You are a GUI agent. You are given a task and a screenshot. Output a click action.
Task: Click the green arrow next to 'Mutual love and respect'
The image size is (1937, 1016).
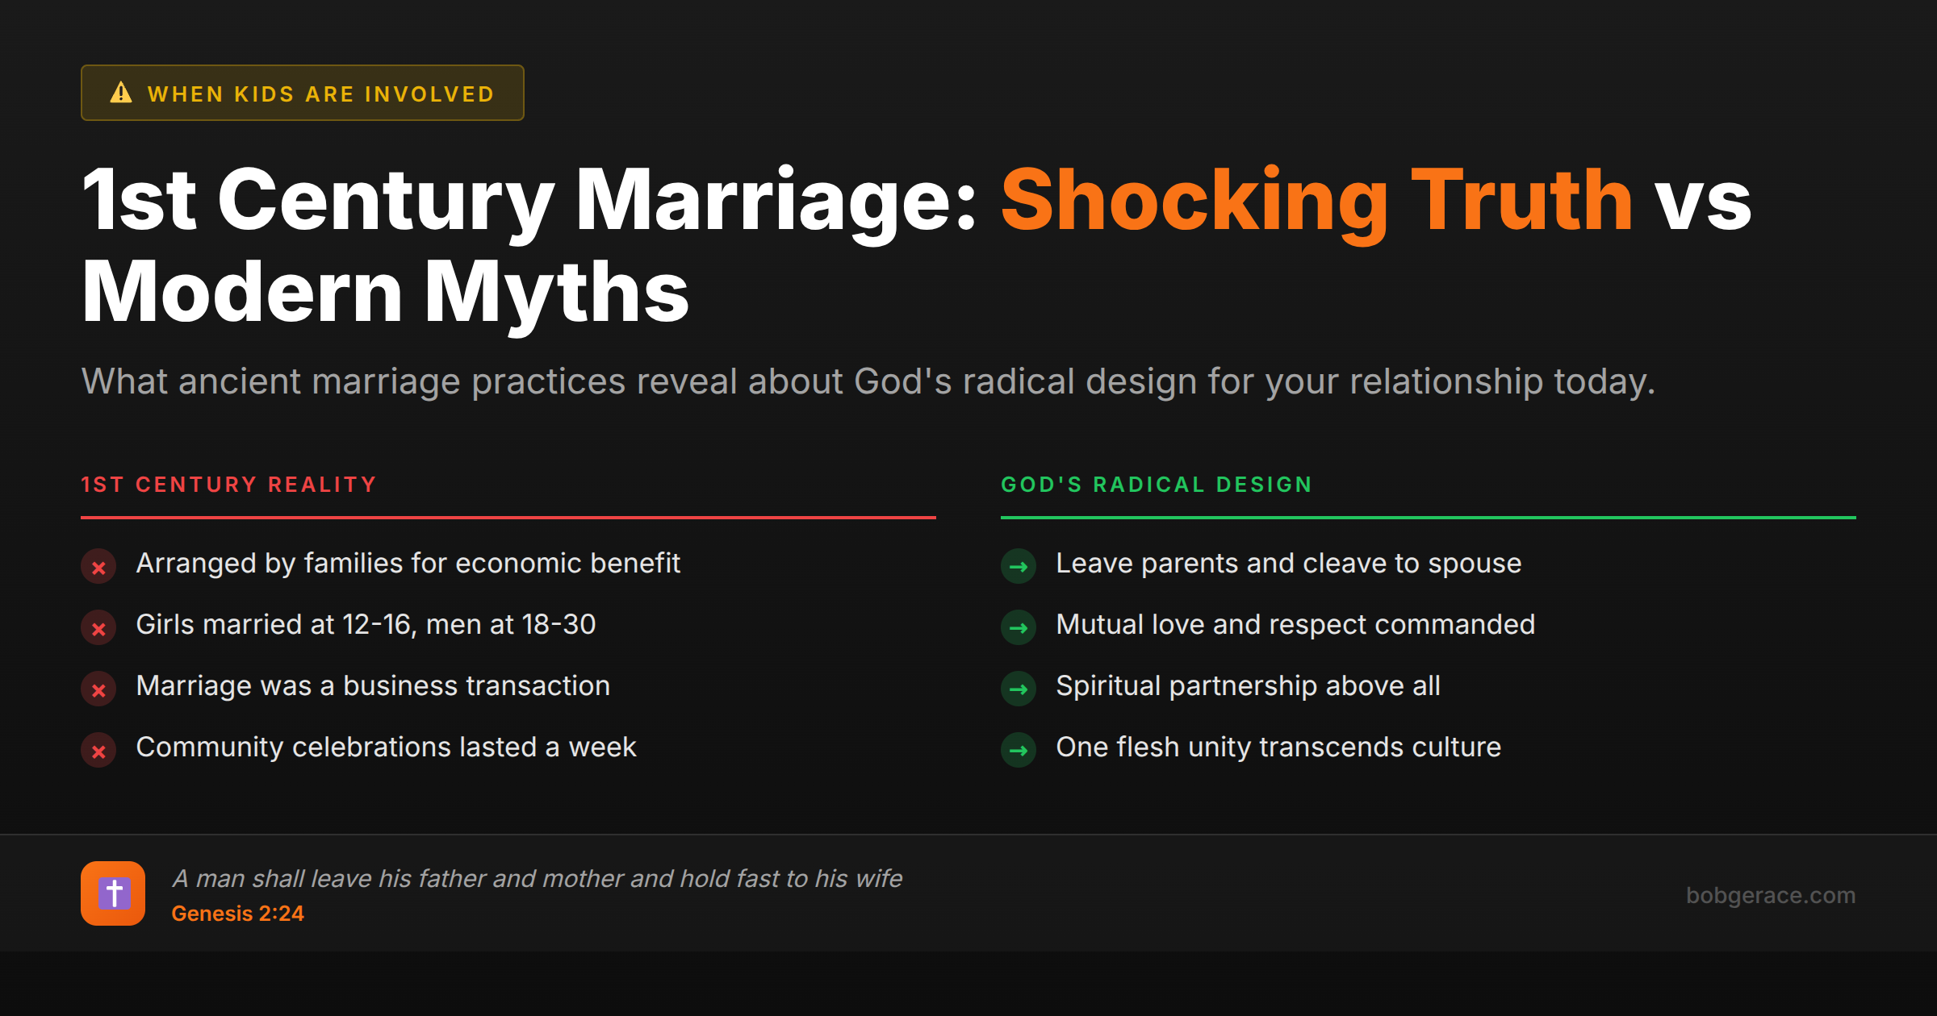click(x=1018, y=628)
